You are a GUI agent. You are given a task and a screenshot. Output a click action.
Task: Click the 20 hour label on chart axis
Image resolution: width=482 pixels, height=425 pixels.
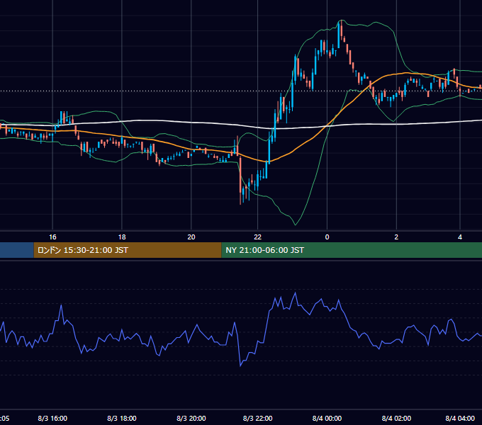pyautogui.click(x=191, y=237)
